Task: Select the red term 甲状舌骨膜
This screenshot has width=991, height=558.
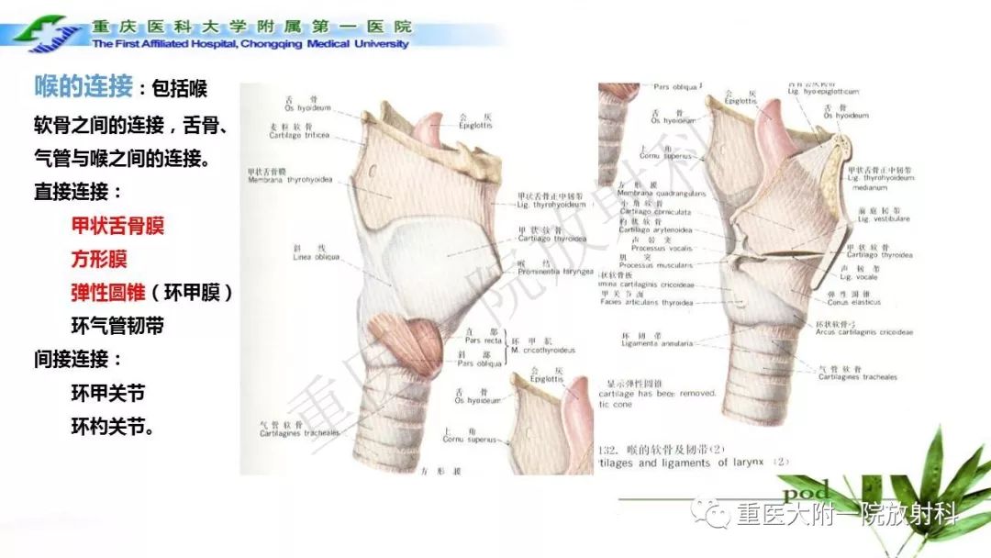Action: [117, 226]
